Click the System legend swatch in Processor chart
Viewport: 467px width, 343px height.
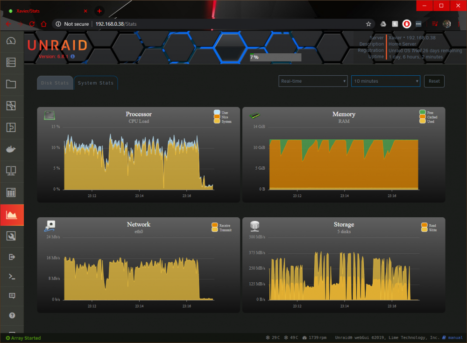[217, 121]
